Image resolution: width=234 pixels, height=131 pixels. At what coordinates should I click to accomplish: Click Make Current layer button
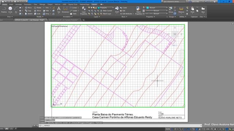(x=106, y=11)
